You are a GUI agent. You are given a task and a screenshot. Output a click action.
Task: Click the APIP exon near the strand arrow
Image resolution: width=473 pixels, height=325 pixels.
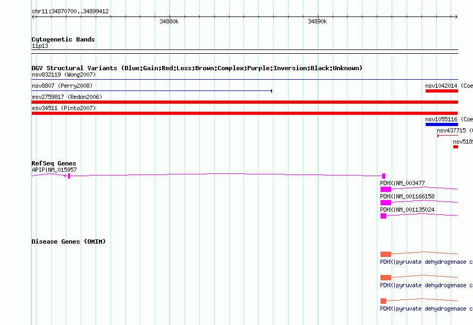pyautogui.click(x=69, y=176)
